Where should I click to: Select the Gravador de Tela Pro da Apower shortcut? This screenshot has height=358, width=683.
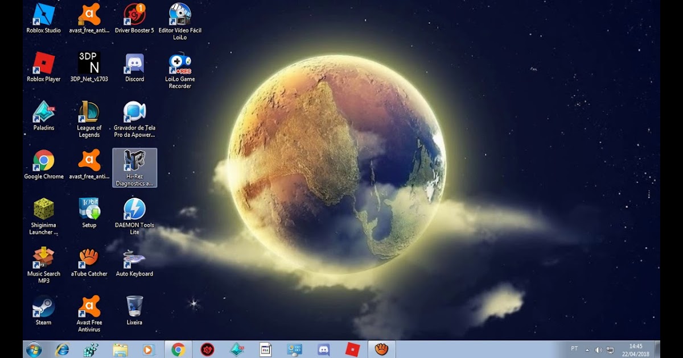point(134,119)
